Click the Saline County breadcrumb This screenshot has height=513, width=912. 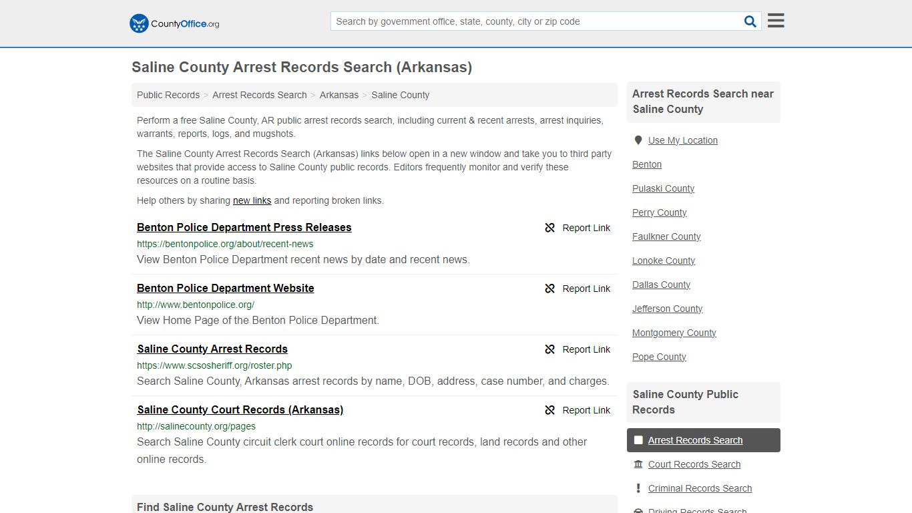pyautogui.click(x=401, y=95)
